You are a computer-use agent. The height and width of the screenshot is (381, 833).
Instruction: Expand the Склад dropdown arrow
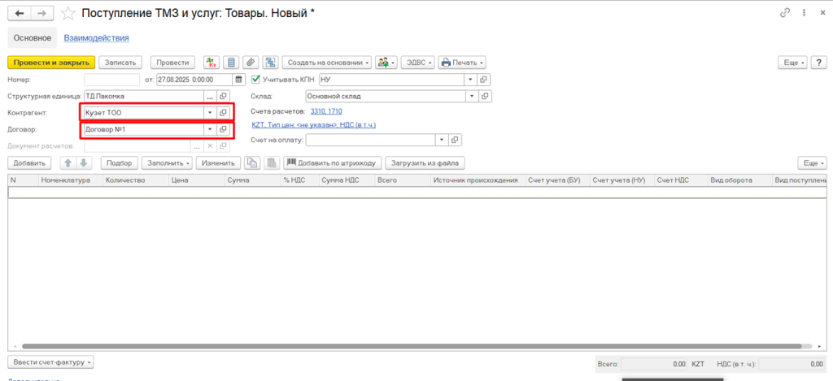pos(470,96)
